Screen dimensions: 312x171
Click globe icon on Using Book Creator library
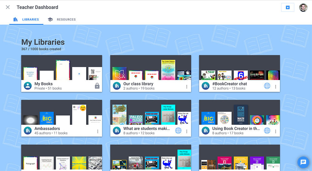(x=267, y=131)
